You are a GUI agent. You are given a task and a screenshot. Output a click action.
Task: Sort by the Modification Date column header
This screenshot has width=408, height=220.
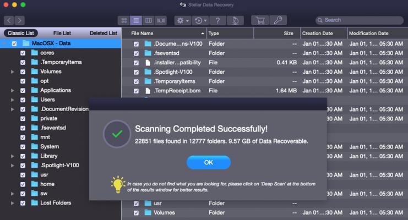tap(378, 34)
